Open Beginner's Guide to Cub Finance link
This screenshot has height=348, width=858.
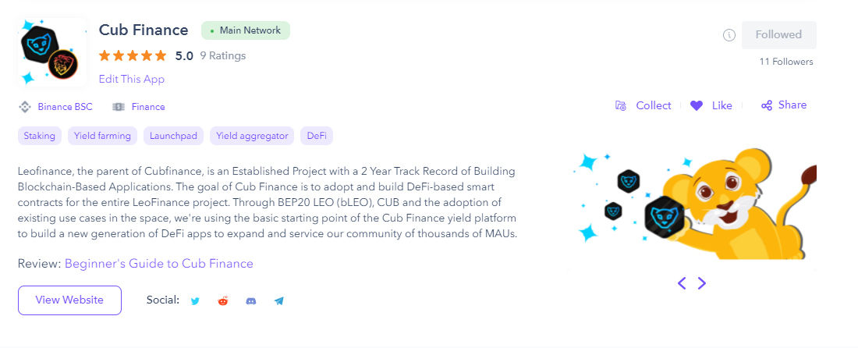(158, 264)
